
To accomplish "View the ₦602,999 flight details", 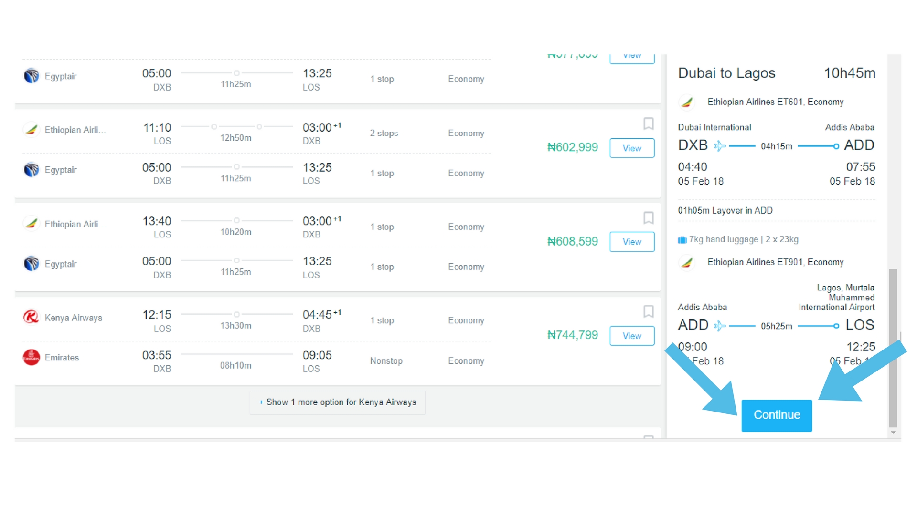I will tap(631, 148).
